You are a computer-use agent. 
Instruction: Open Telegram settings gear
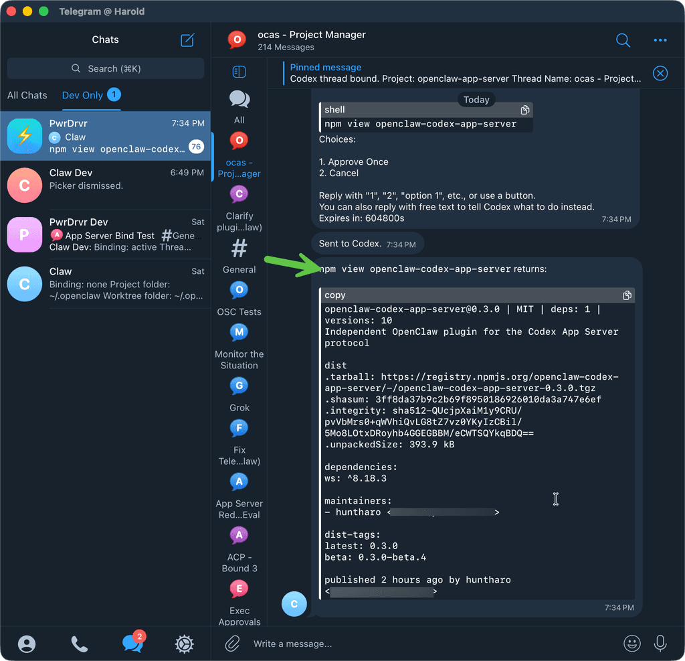point(185,644)
